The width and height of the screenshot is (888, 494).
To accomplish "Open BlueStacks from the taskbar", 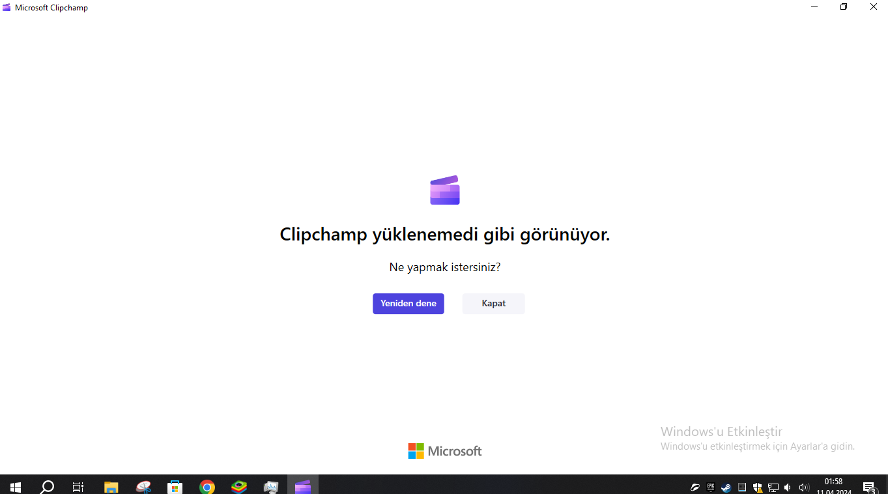I will pyautogui.click(x=239, y=487).
